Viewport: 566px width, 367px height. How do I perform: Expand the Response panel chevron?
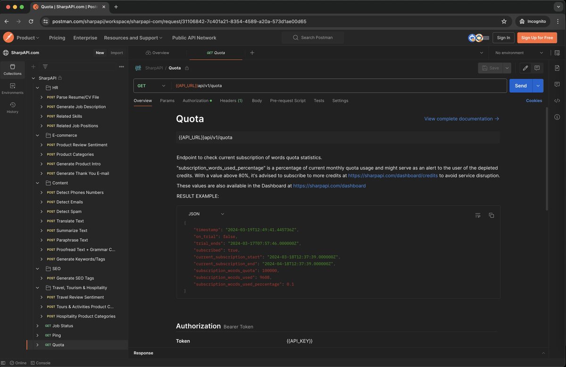click(543, 353)
